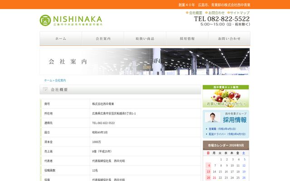Open the 西中青果ネット販売 fruit basket banner
The image size is (290, 181).
pos(226,96)
